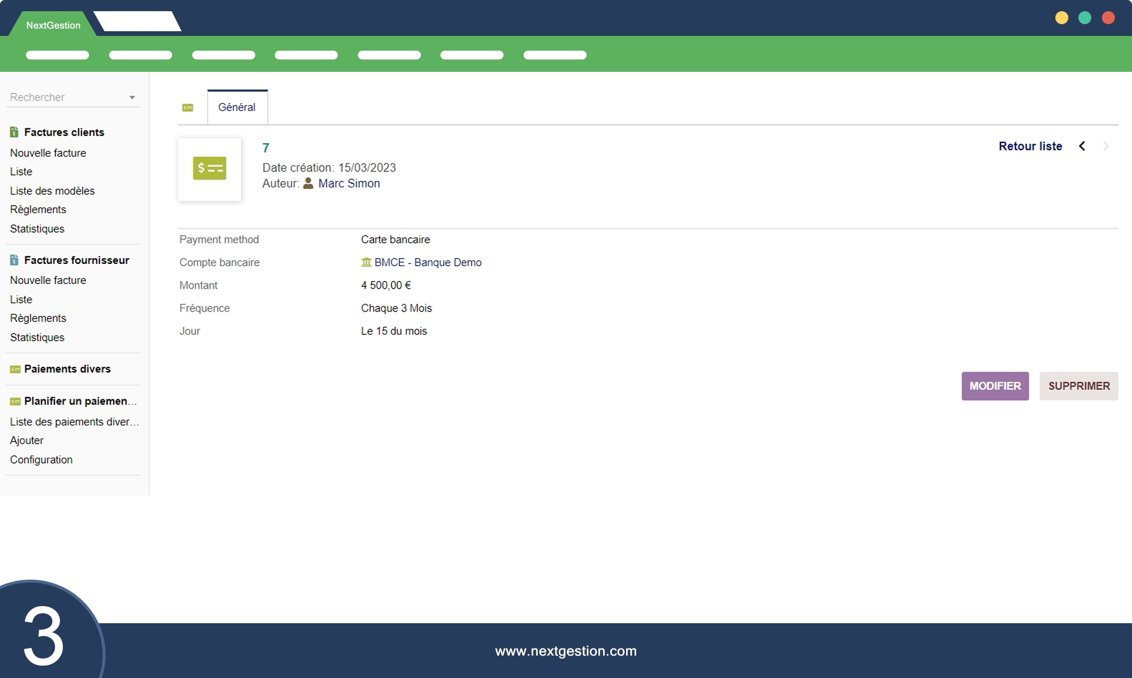This screenshot has height=678, width=1132.
Task: Open BMCE - Banque Demo account link
Action: tap(427, 263)
